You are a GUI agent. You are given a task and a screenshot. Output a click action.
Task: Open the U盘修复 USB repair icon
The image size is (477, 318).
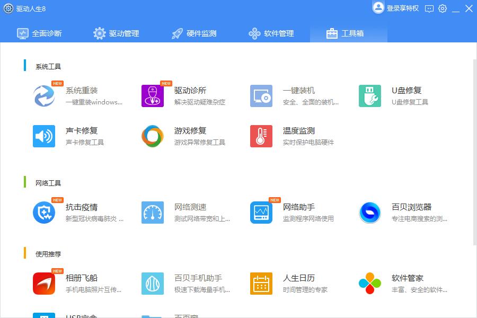click(370, 96)
